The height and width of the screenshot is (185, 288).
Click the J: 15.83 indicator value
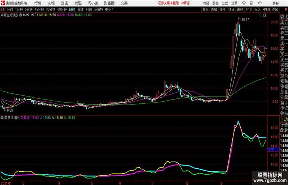(x=45, y=118)
